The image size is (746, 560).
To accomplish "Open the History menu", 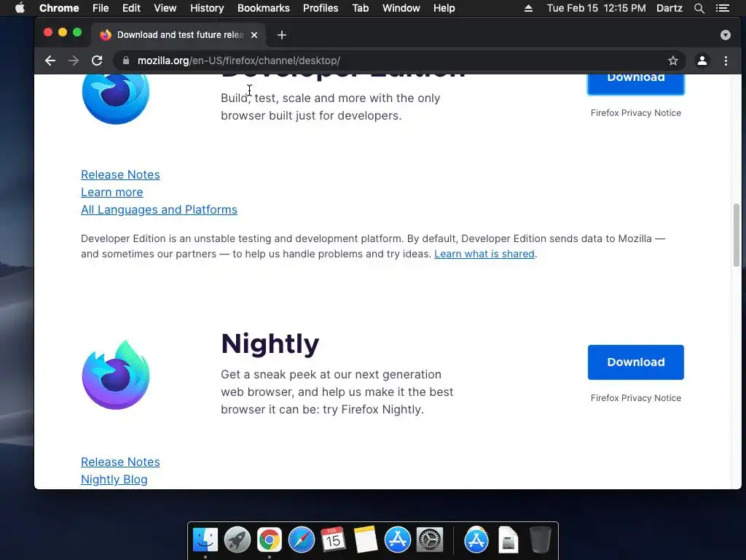I will (x=207, y=8).
